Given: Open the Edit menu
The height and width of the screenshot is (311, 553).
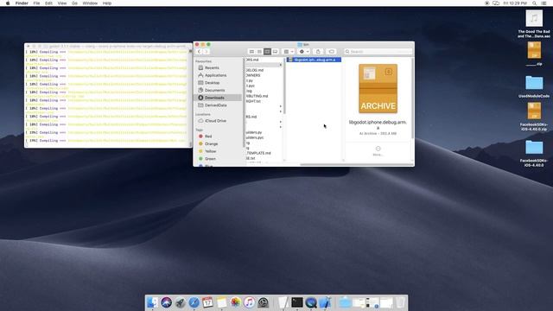Looking at the screenshot, I should tap(48, 3).
